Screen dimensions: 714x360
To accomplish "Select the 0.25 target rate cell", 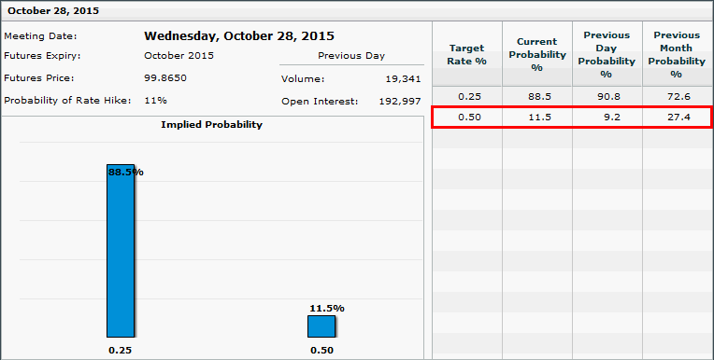I will pyautogui.click(x=466, y=96).
